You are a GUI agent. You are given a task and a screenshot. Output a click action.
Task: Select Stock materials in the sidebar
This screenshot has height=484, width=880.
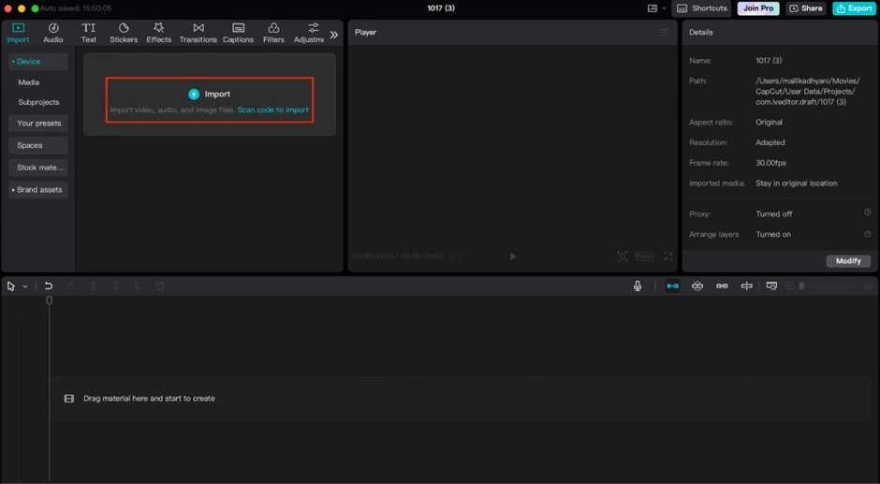point(39,168)
